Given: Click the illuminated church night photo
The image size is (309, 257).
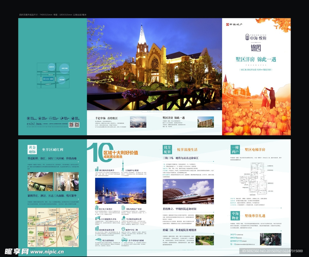Looking at the screenshot, I should [154, 64].
